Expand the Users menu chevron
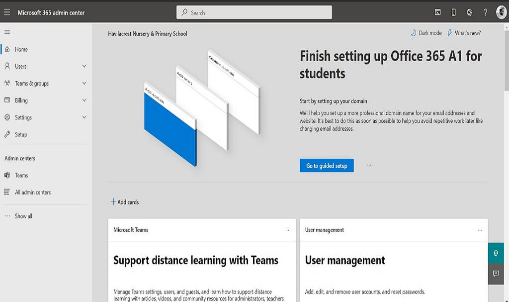The image size is (509, 302). pyautogui.click(x=84, y=66)
